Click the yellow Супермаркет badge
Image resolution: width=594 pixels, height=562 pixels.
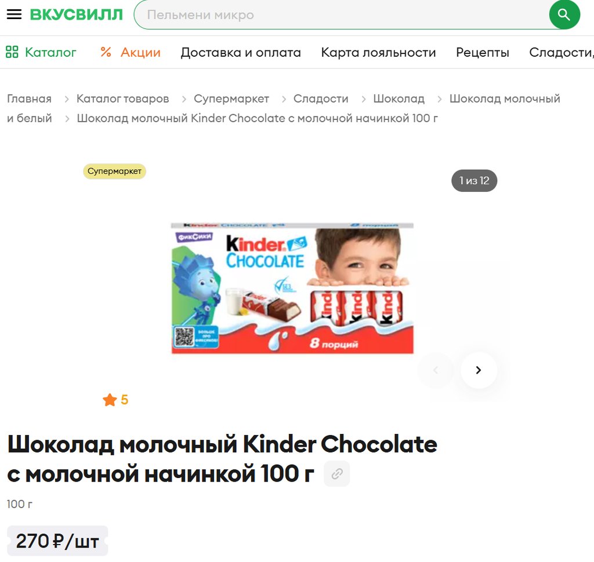(x=114, y=171)
